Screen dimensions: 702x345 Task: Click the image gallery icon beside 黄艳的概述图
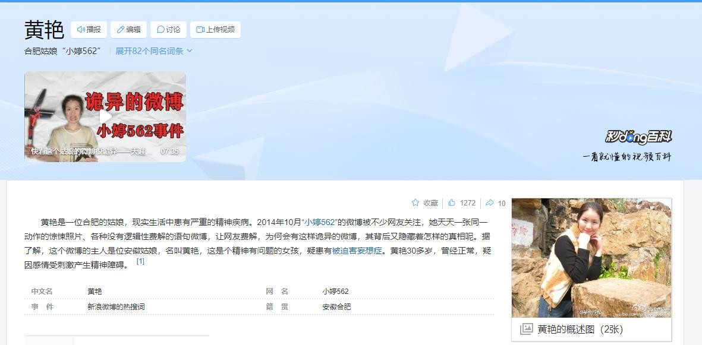527,330
